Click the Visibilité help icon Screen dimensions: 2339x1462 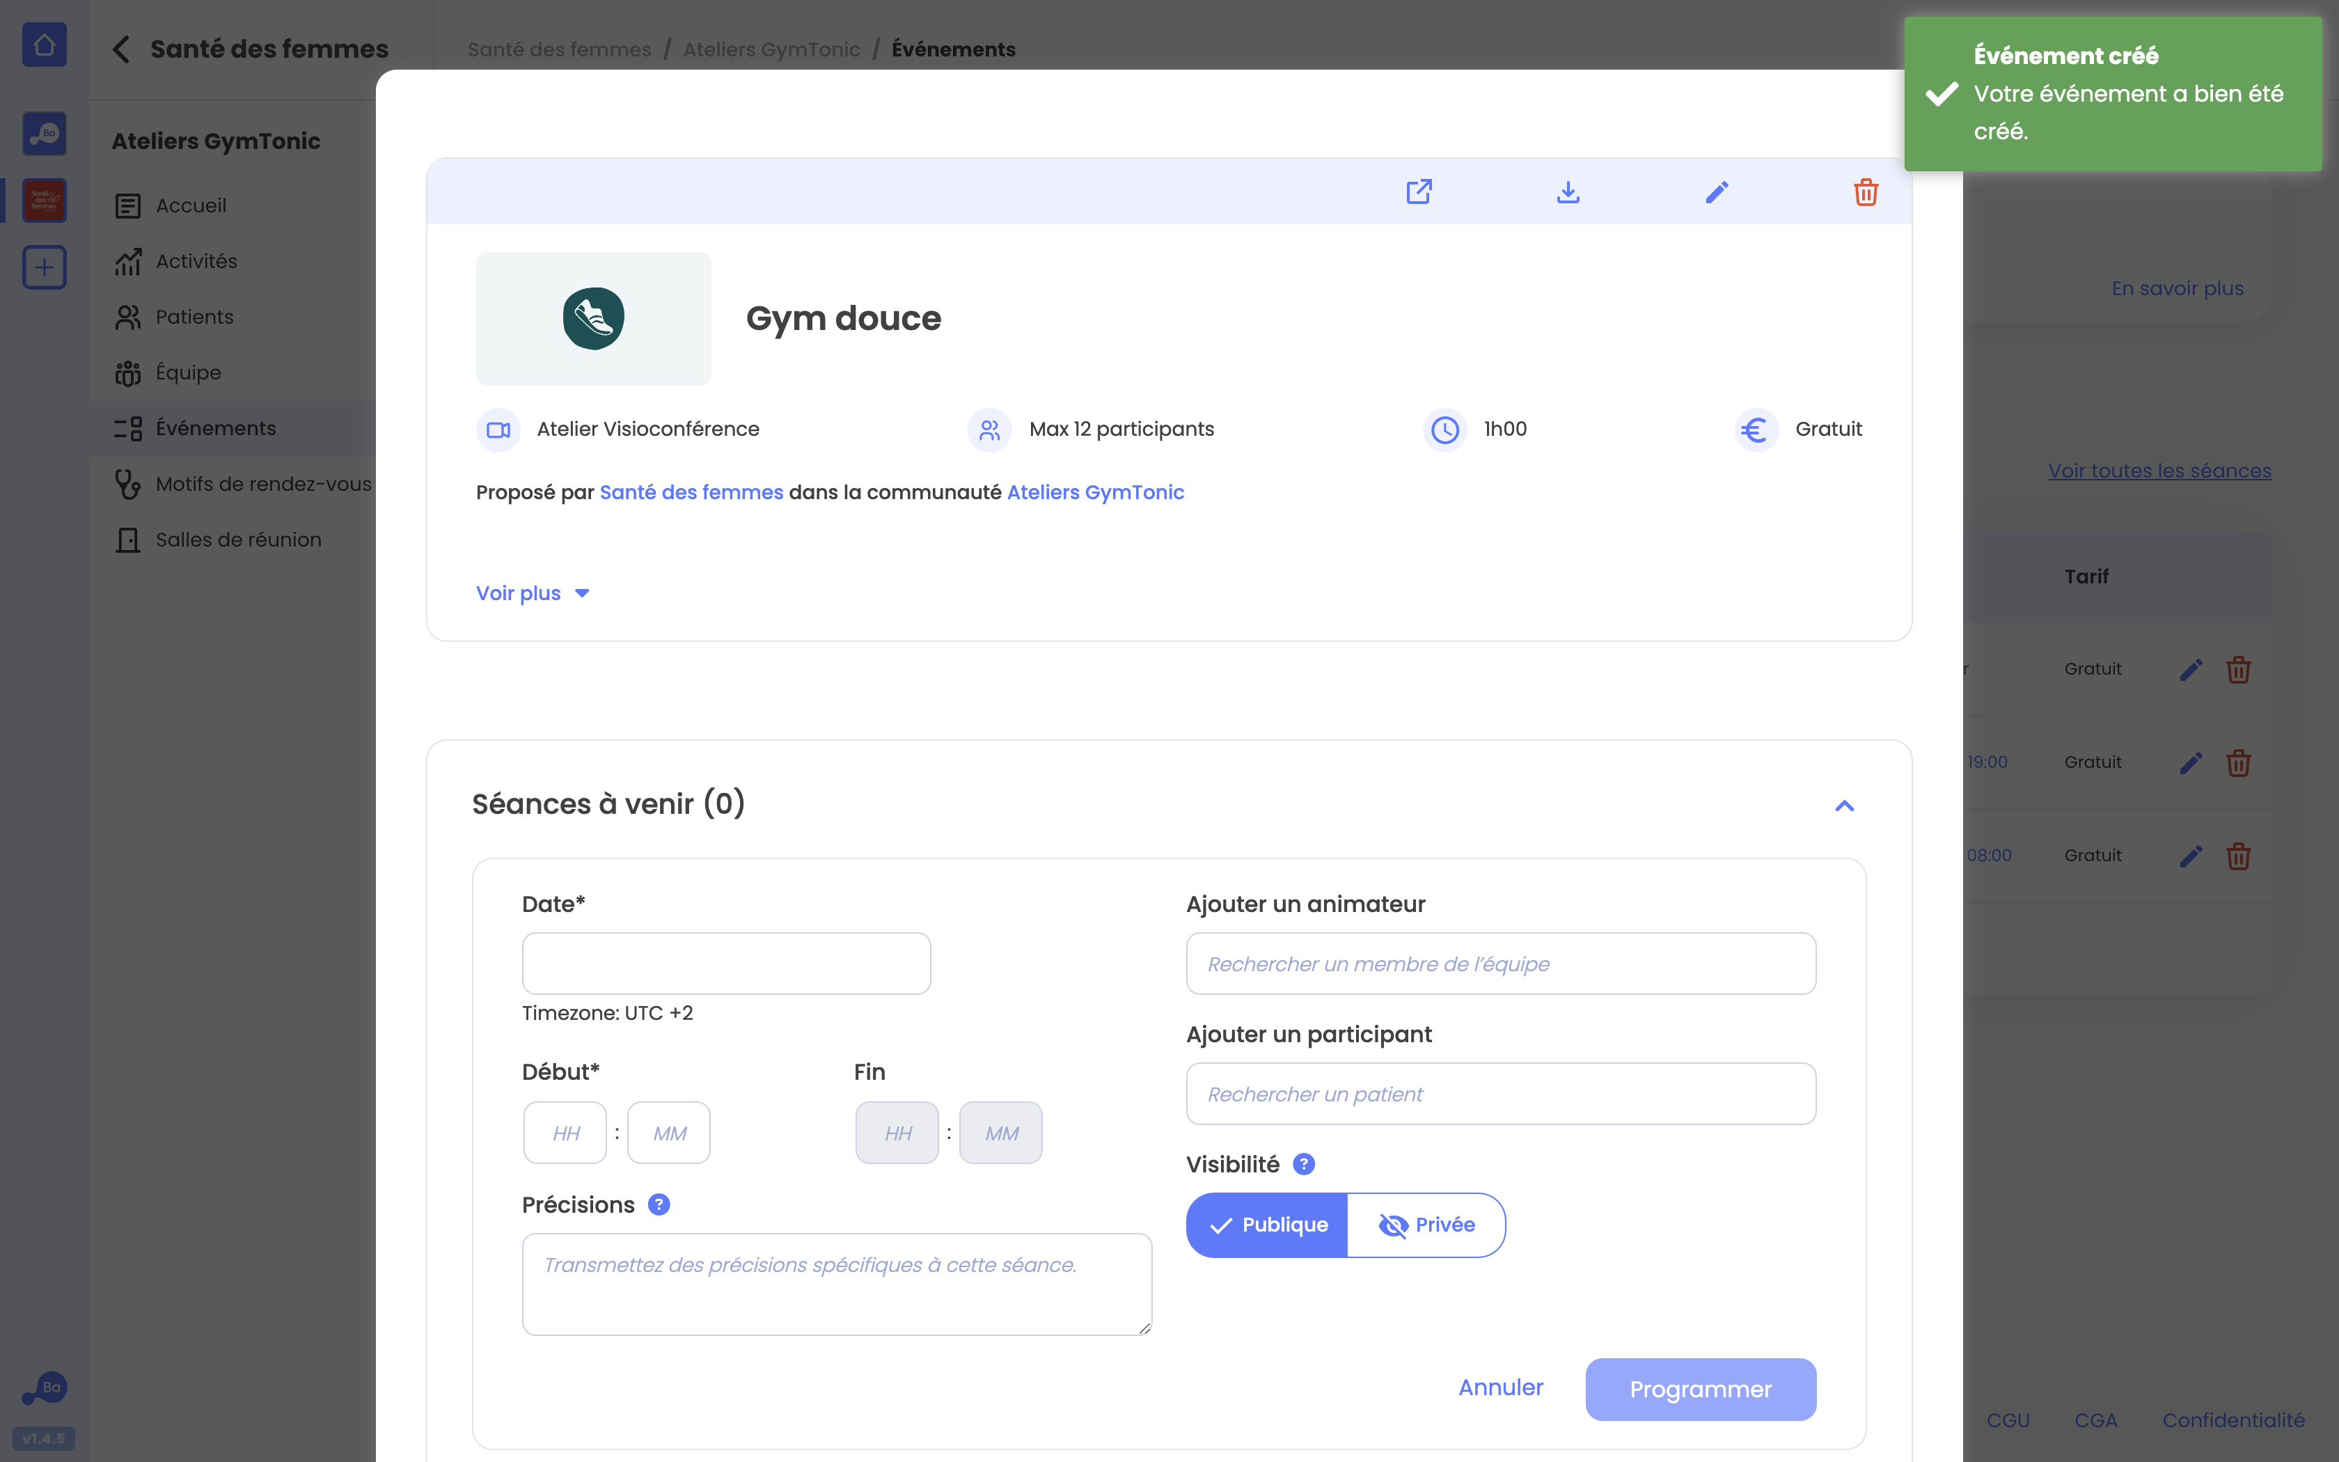point(1304,1164)
